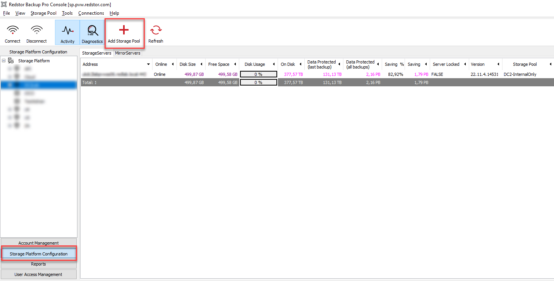Viewport: 554px width, 281px height.
Task: Open the View menu
Action: tap(20, 13)
